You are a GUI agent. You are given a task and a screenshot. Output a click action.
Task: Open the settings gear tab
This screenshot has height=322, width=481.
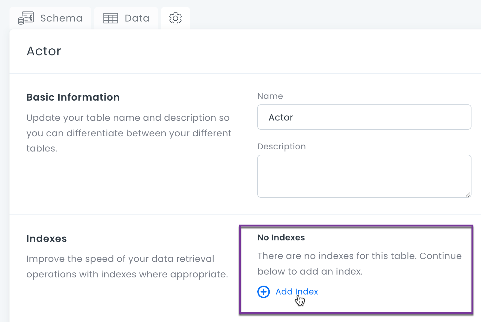coord(176,18)
